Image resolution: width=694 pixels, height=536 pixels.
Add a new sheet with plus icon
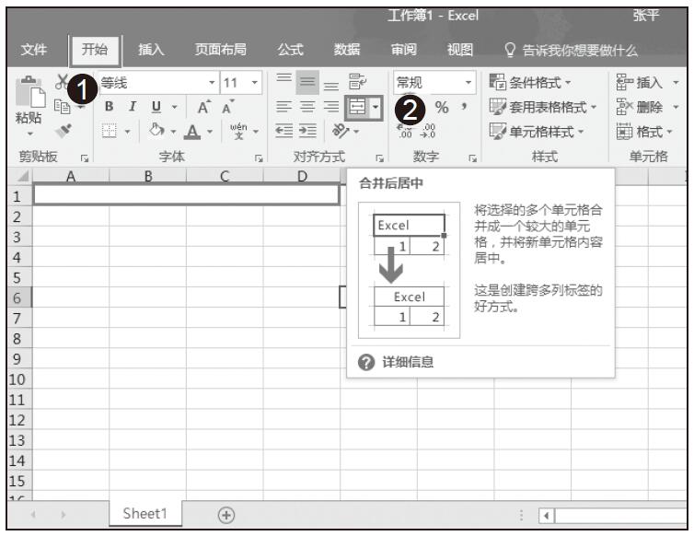coord(224,515)
